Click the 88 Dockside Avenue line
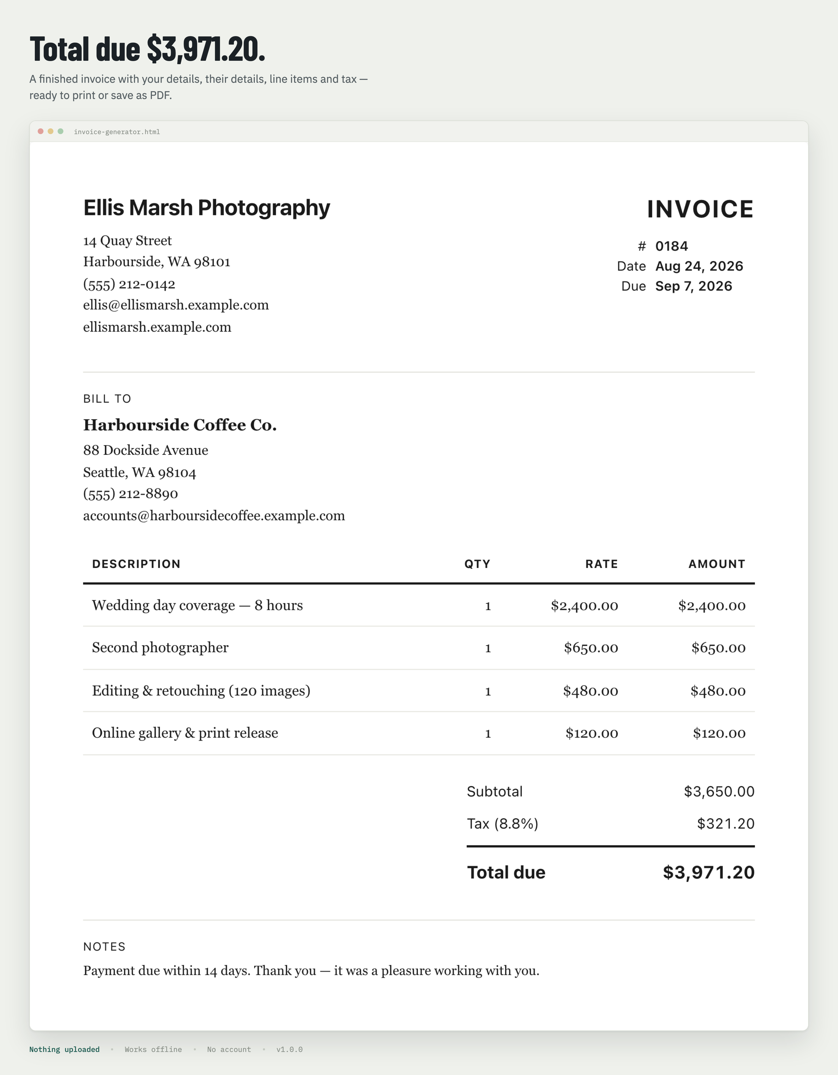838x1075 pixels. (x=146, y=450)
